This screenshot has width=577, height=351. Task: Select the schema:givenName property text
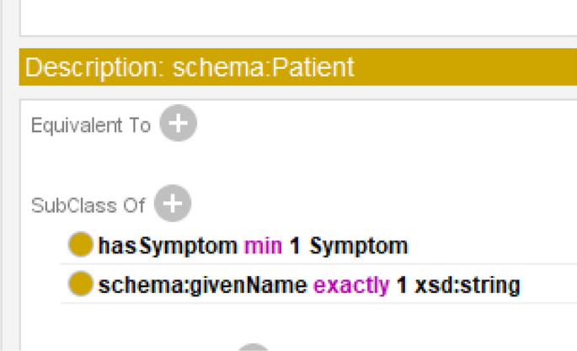pyautogui.click(x=202, y=285)
